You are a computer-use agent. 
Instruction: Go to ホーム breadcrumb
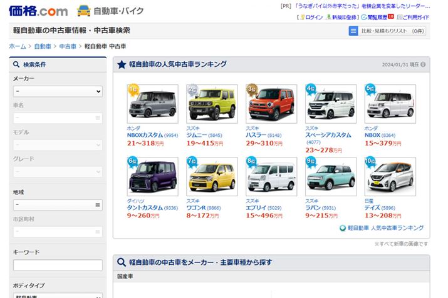17,46
